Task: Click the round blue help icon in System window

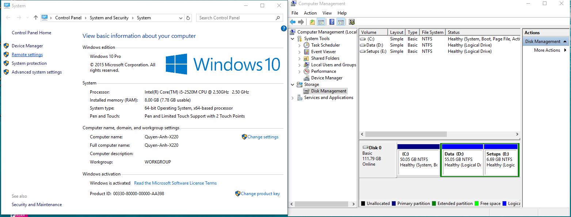Action: 283,28
